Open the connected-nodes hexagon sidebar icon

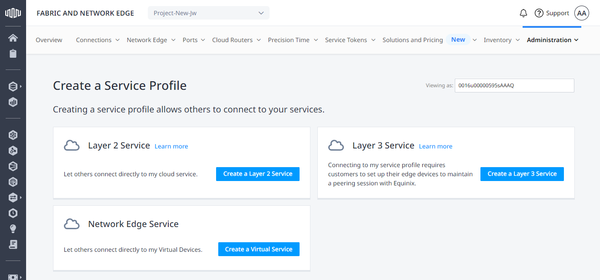click(13, 151)
